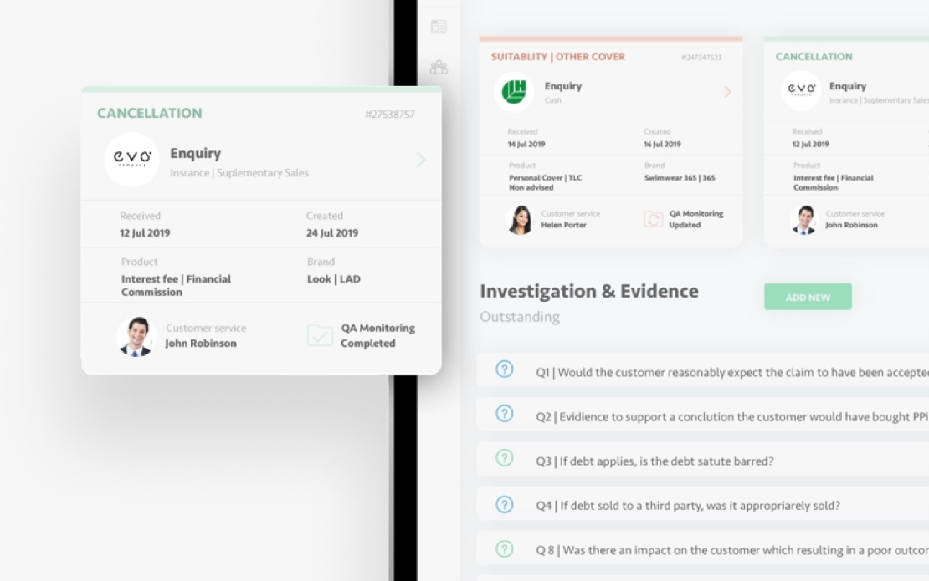Click the sidebar users group icon

coord(439,67)
